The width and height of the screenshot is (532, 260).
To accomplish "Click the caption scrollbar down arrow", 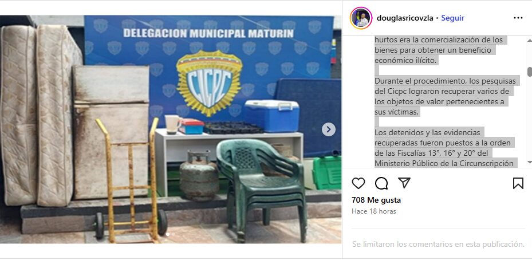I will (x=529, y=162).
